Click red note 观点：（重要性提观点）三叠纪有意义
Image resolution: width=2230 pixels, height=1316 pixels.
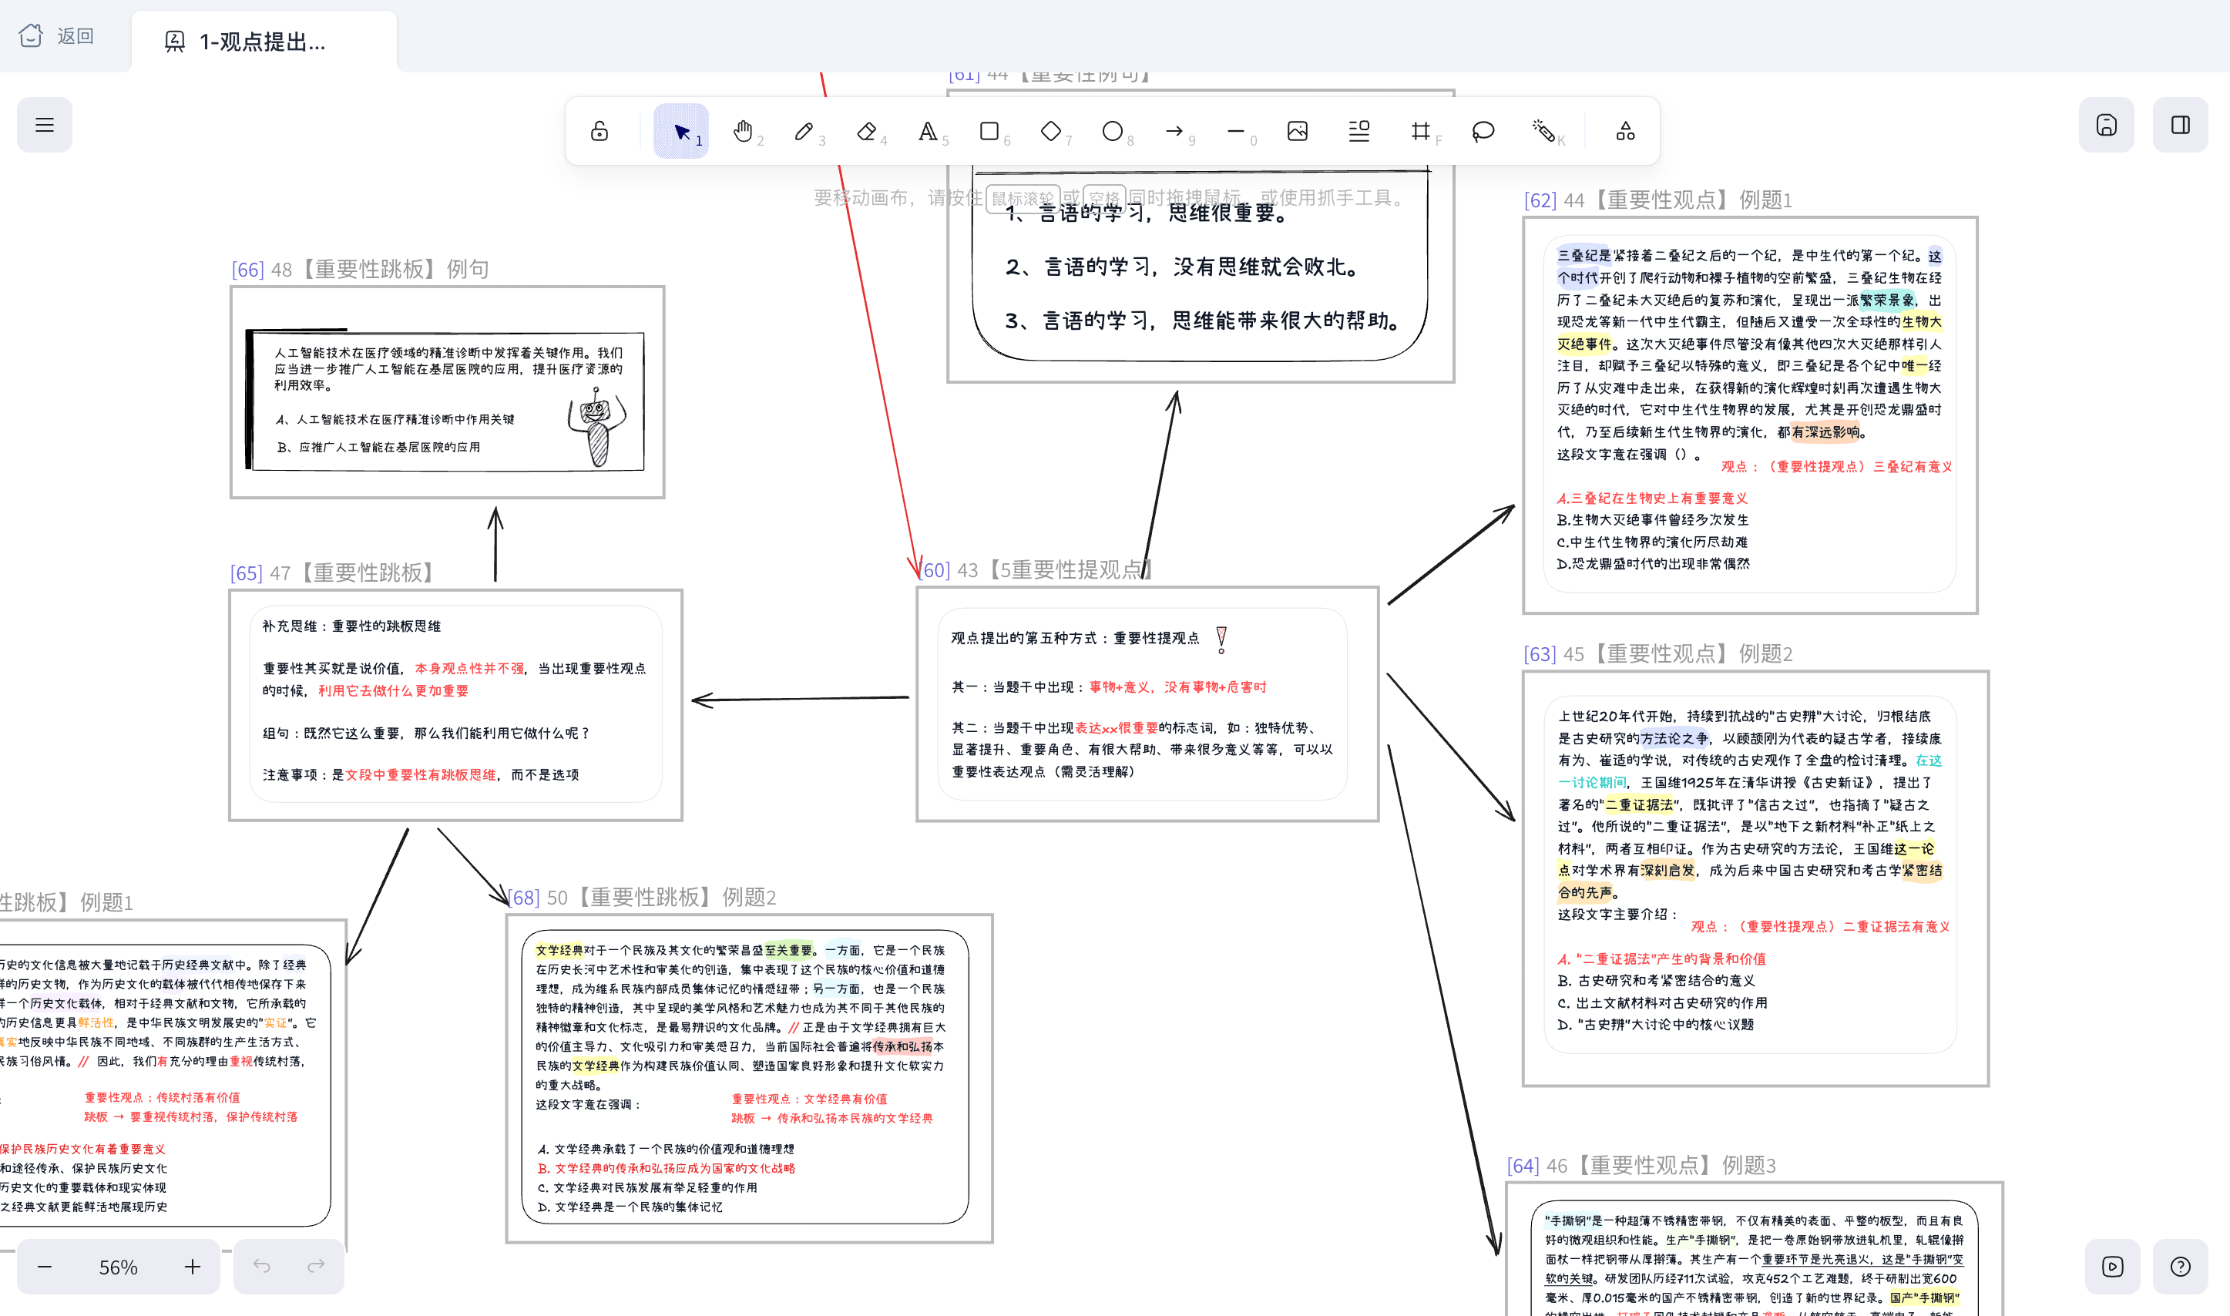pos(1836,466)
